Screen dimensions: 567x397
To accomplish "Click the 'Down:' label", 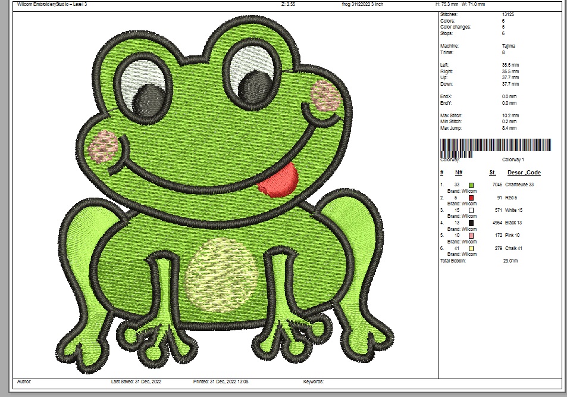I will (447, 84).
